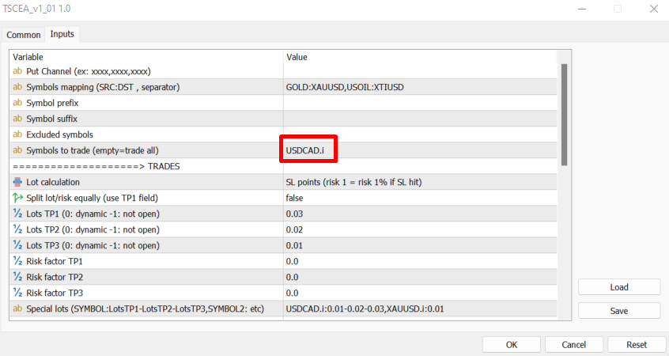The width and height of the screenshot is (669, 356).
Task: Click the Split lot/risk boolean arrow icon
Action: 17,198
